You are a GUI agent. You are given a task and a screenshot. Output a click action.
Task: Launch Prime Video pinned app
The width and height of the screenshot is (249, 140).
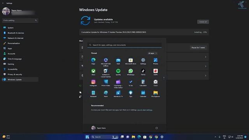[106, 83]
